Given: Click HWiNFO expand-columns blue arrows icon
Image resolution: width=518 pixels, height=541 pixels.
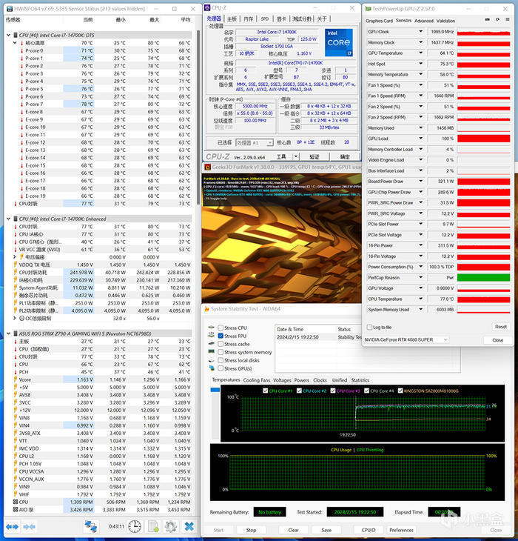Looking at the screenshot, I should [x=12, y=526].
